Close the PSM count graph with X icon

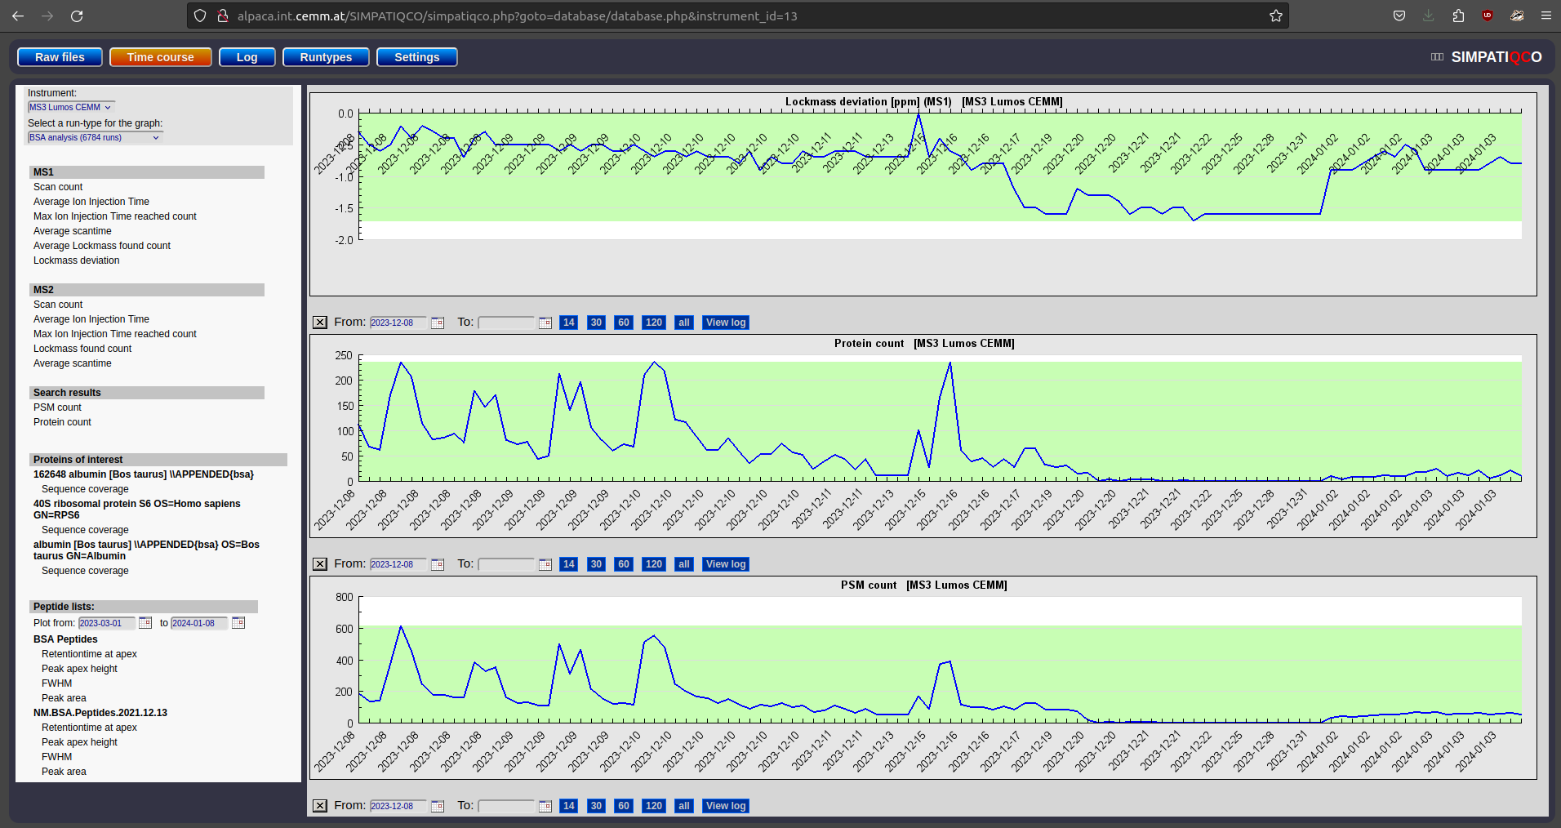click(x=320, y=806)
